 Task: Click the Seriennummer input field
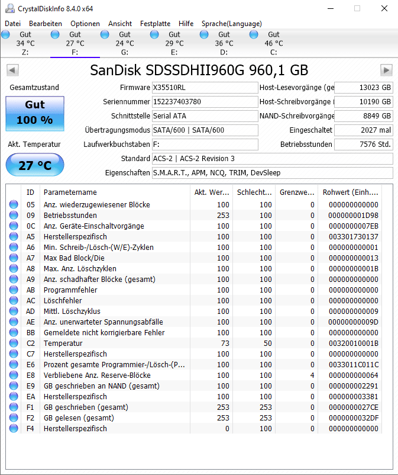click(x=205, y=101)
